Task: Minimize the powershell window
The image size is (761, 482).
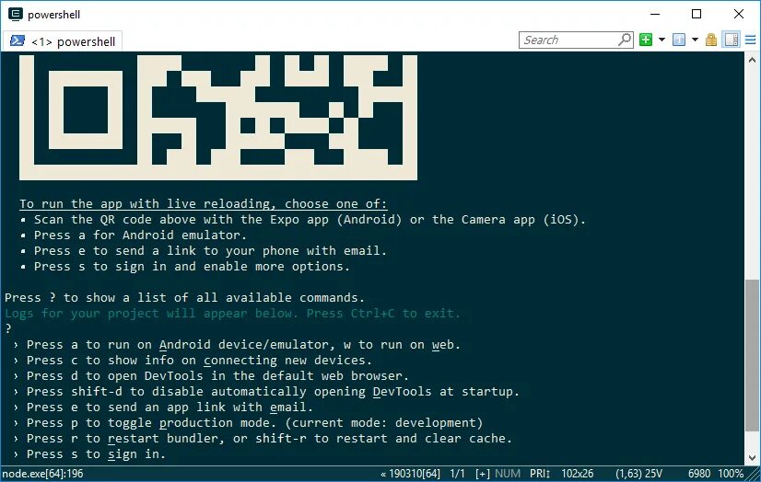Action: pyautogui.click(x=655, y=14)
